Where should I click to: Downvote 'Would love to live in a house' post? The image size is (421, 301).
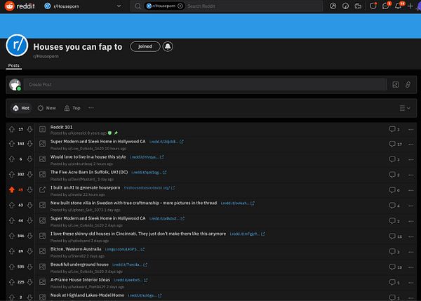[x=29, y=159]
